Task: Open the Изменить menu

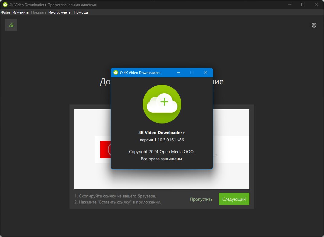Action: (21, 12)
